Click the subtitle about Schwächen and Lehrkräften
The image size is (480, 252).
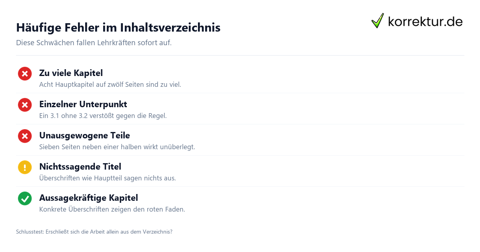(94, 42)
